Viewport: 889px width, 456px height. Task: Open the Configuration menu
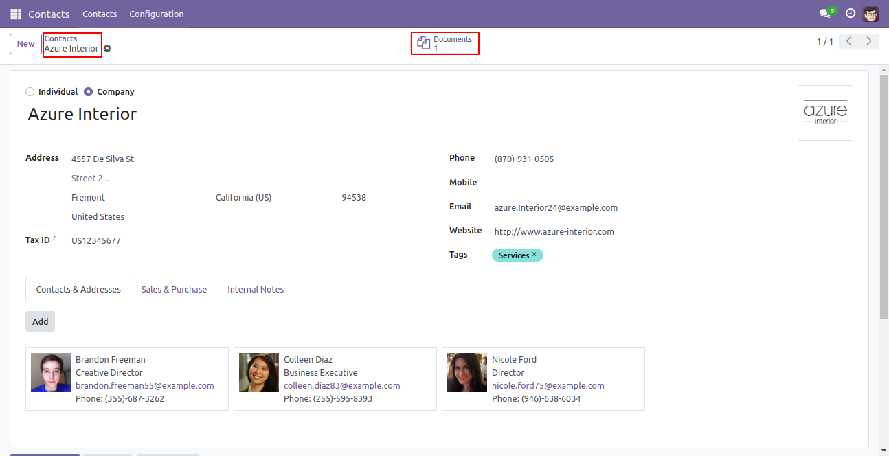point(157,14)
